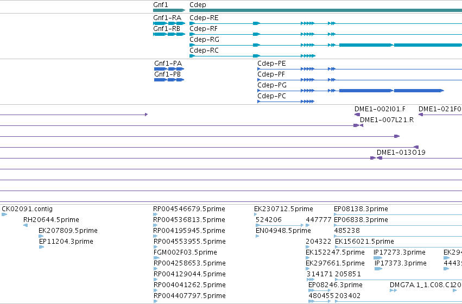Select the FGM002F03.5prime entry
This screenshot has height=304, width=462.
(x=185, y=253)
